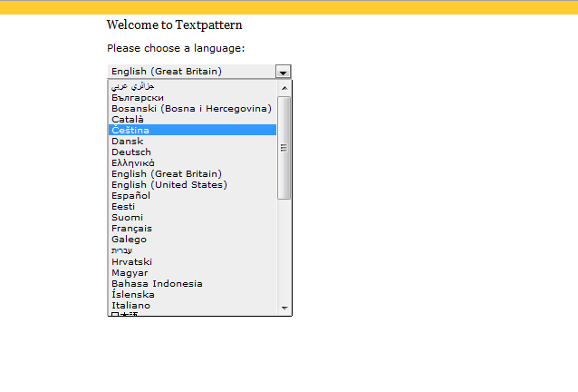The width and height of the screenshot is (578, 392).
Task: Choose Français in the list
Action: coord(193,228)
